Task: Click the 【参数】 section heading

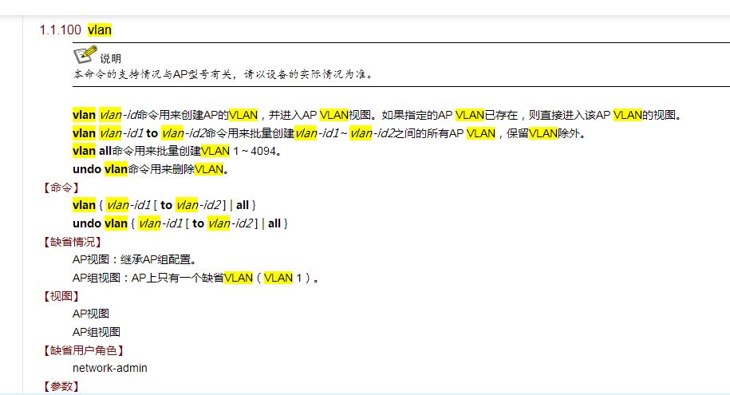Action: pos(61,386)
